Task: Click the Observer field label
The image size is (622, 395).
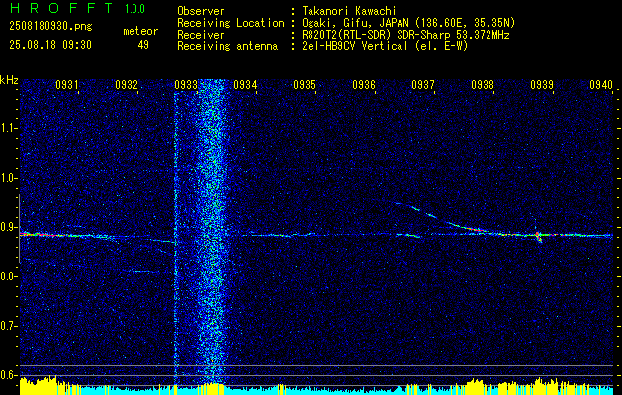Action: click(201, 12)
